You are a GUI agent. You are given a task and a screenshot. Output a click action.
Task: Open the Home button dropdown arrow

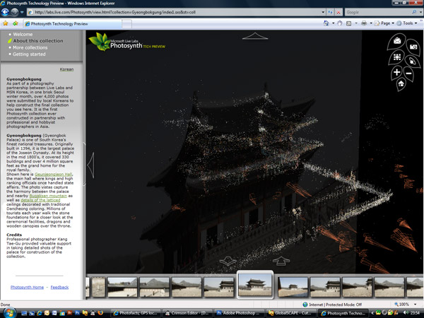pos(333,23)
